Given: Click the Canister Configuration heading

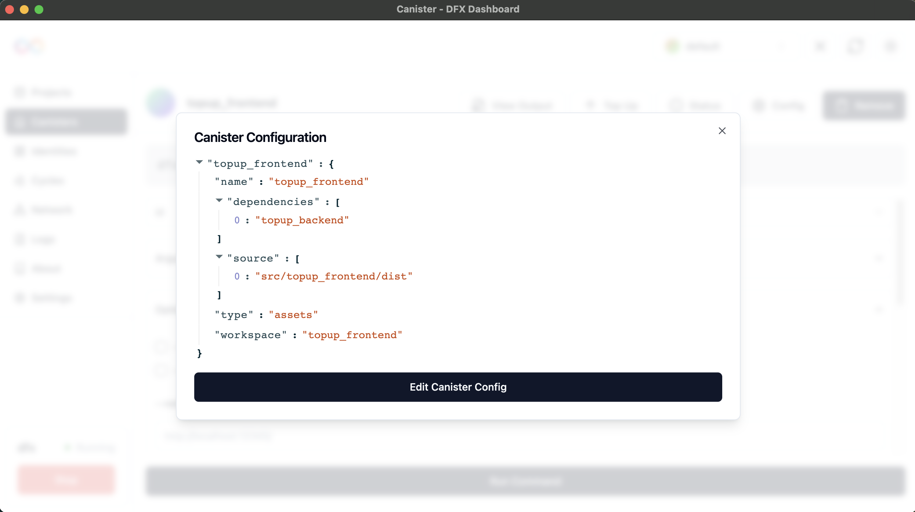Looking at the screenshot, I should (260, 138).
